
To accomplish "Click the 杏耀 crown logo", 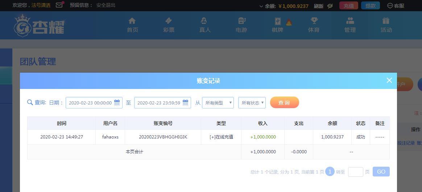I will click(39, 26).
